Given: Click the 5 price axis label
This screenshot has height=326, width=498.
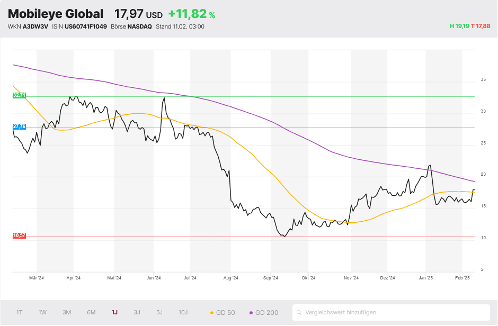Looking at the screenshot, I should (482, 269).
